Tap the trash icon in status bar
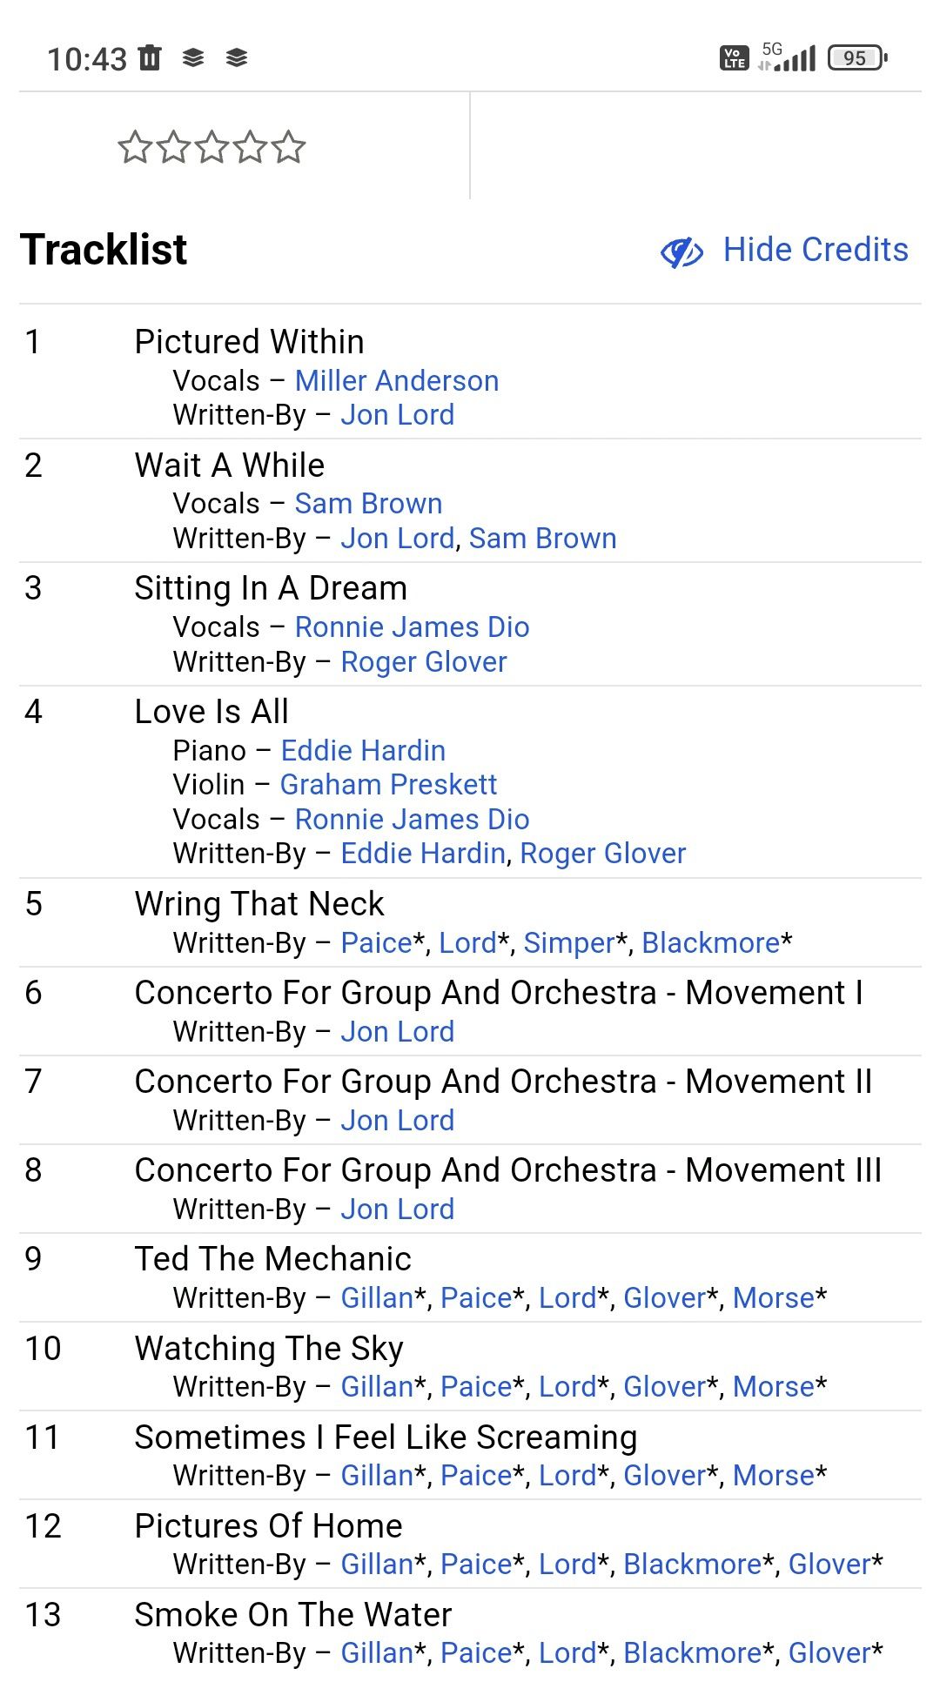Screen dimensions: 940x1702 (151, 57)
